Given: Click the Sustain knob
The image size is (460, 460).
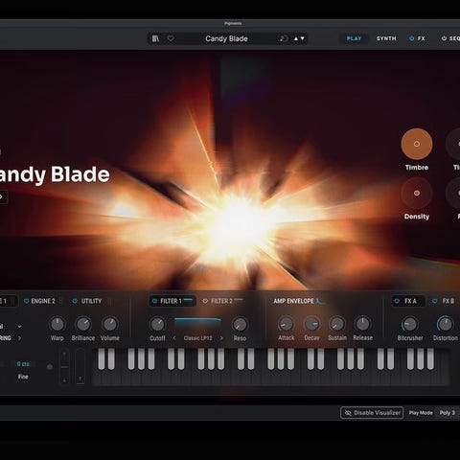Looking at the screenshot, I should coord(337,324).
